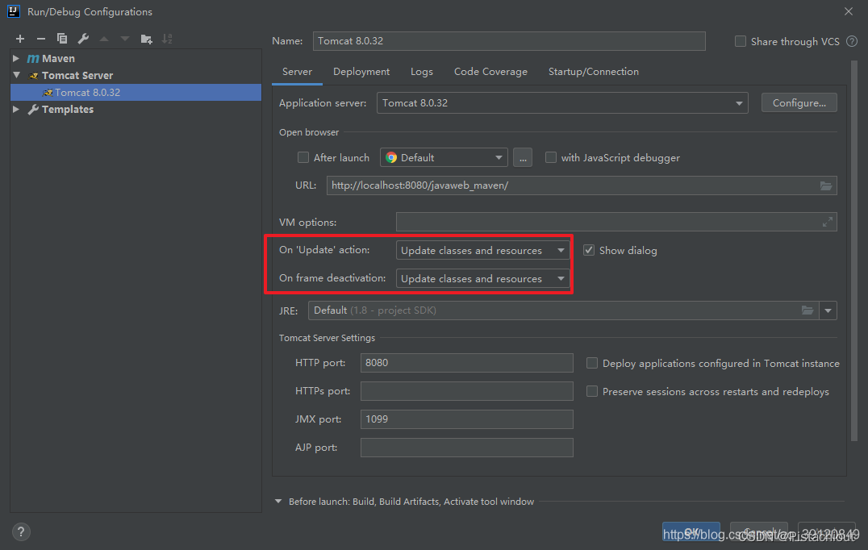
Task: Toggle Share through VCS checkbox
Action: [x=740, y=41]
